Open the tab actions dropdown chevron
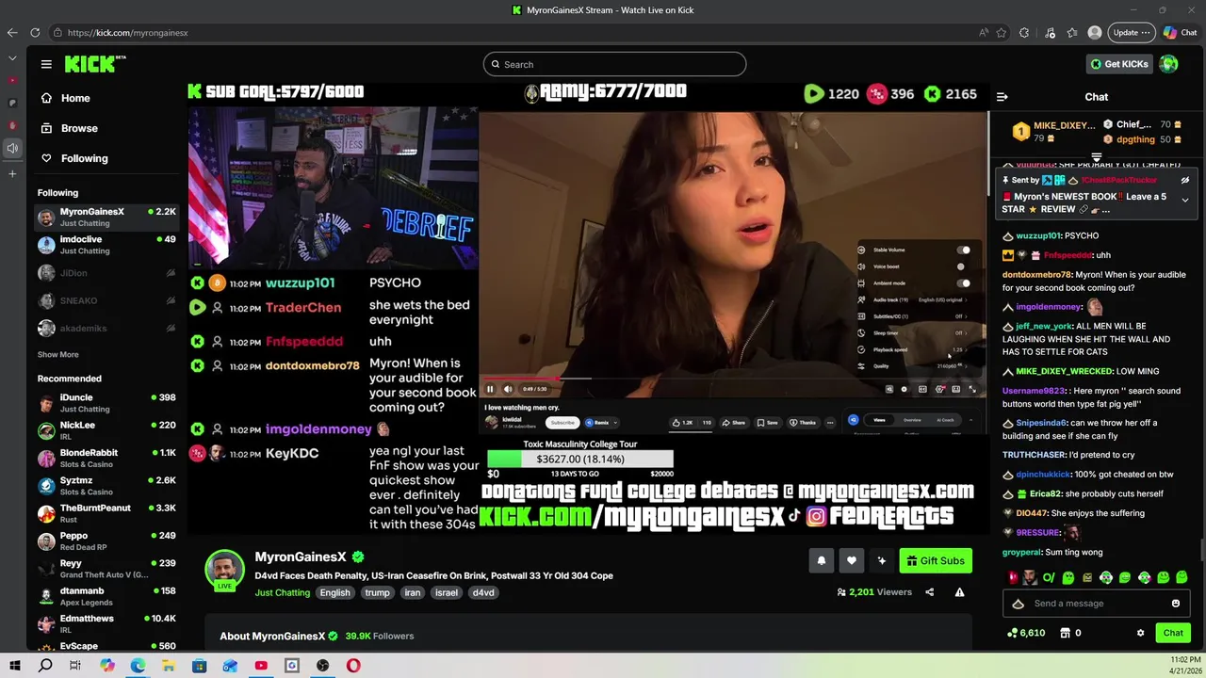 point(12,57)
